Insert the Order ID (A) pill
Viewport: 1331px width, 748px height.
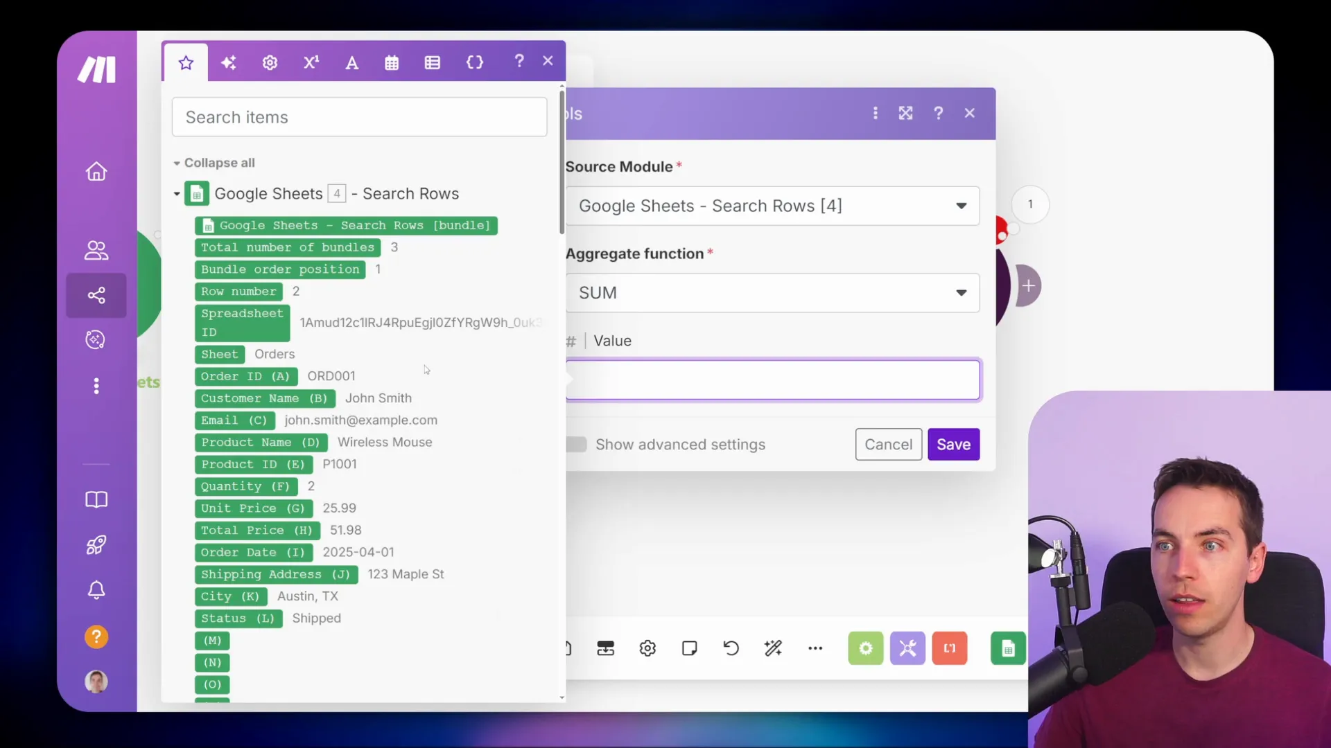[x=246, y=377]
